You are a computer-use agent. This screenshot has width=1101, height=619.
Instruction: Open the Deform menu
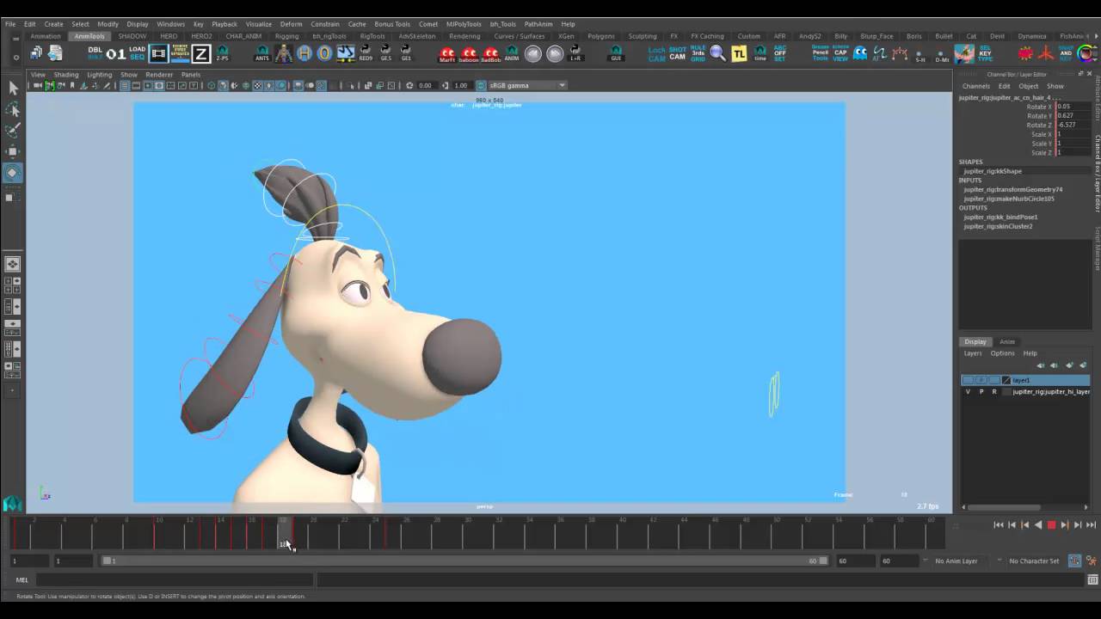tap(291, 24)
